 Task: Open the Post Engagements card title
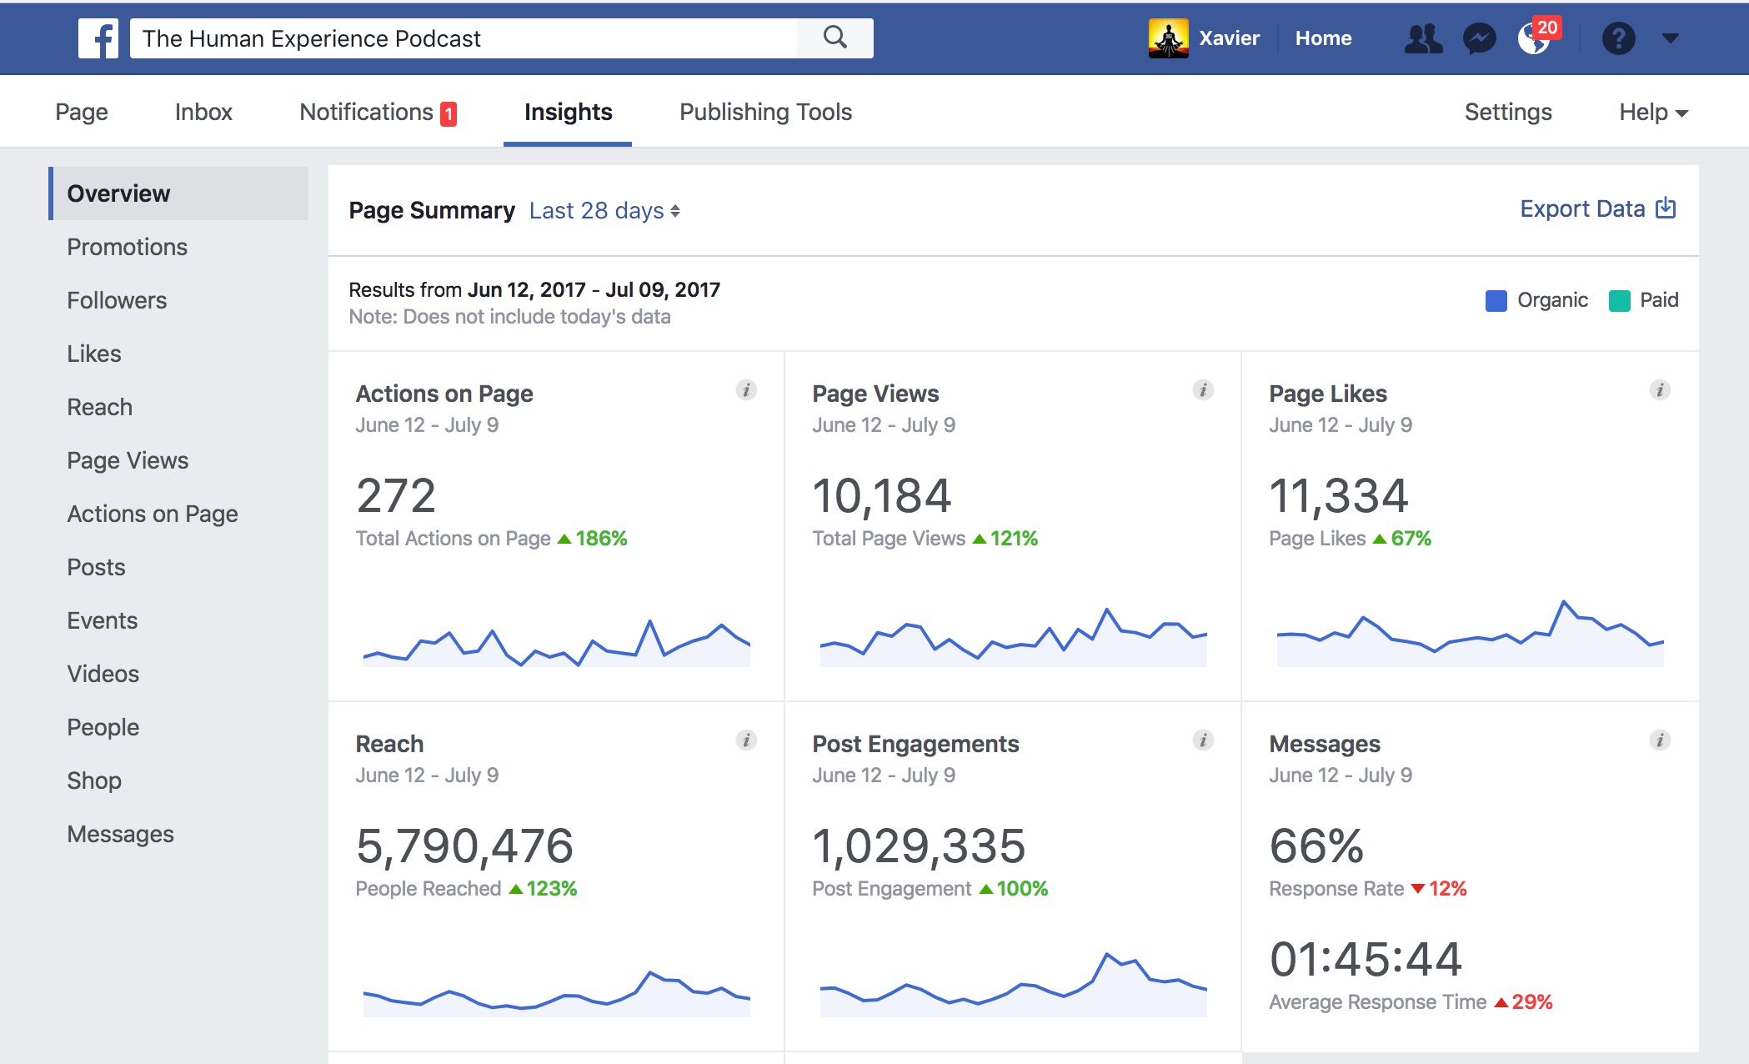[x=915, y=744]
